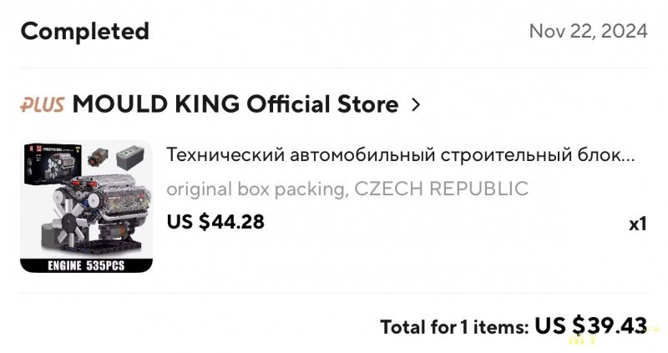Click the PLUS badge icon

[43, 105]
